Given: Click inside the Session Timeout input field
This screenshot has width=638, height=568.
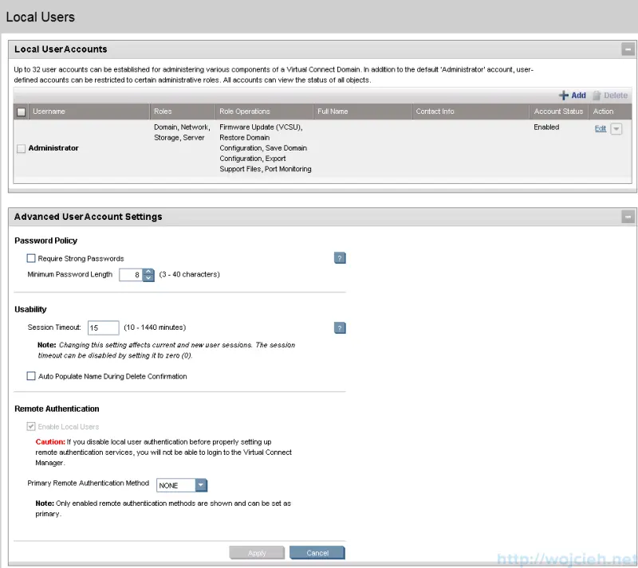Looking at the screenshot, I should click(x=104, y=327).
